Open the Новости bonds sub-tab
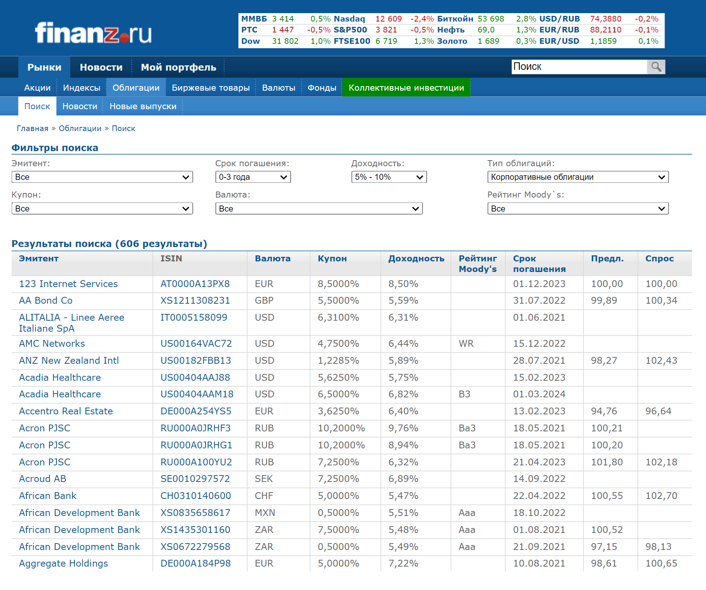 (80, 106)
